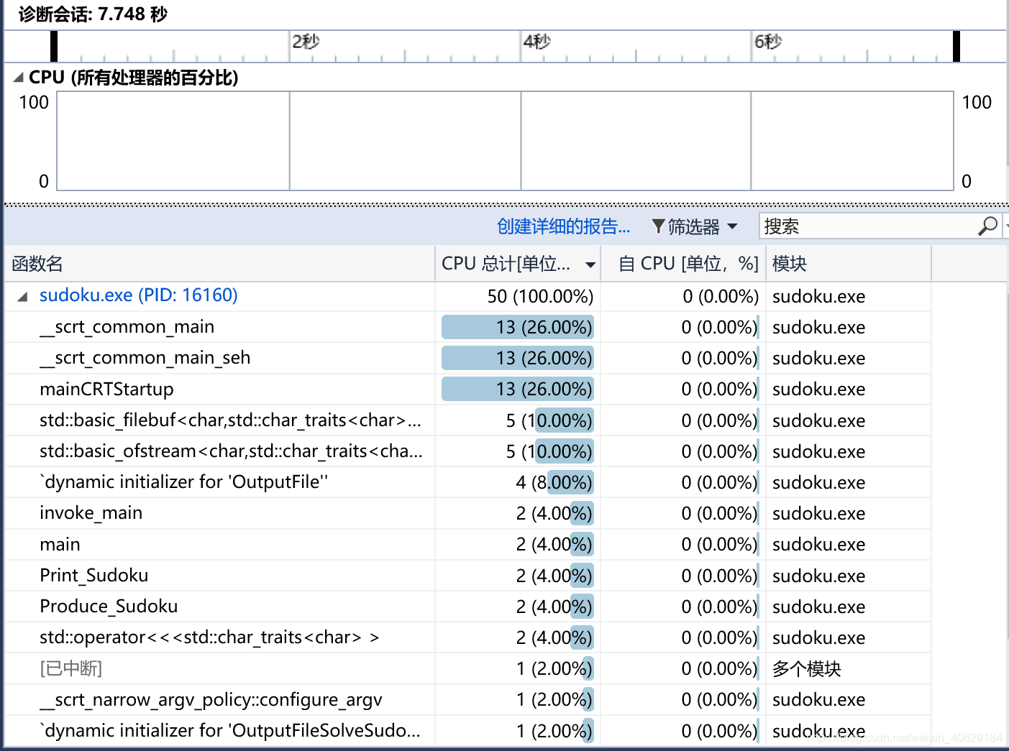Click 13 (26.00%) cell for __scrt_common_main
The height and width of the screenshot is (751, 1009).
click(x=518, y=327)
